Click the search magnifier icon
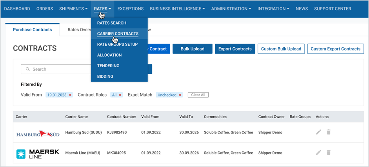This screenshot has width=369, height=167. click(x=28, y=69)
